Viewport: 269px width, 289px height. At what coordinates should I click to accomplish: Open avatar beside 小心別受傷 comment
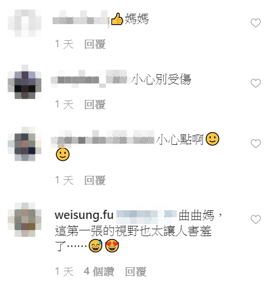click(x=25, y=82)
